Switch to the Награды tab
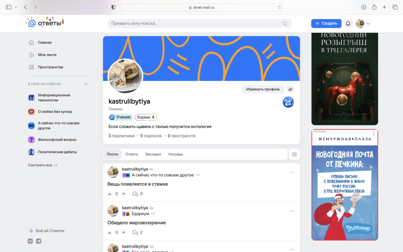The width and height of the screenshot is (403, 252). [176, 154]
